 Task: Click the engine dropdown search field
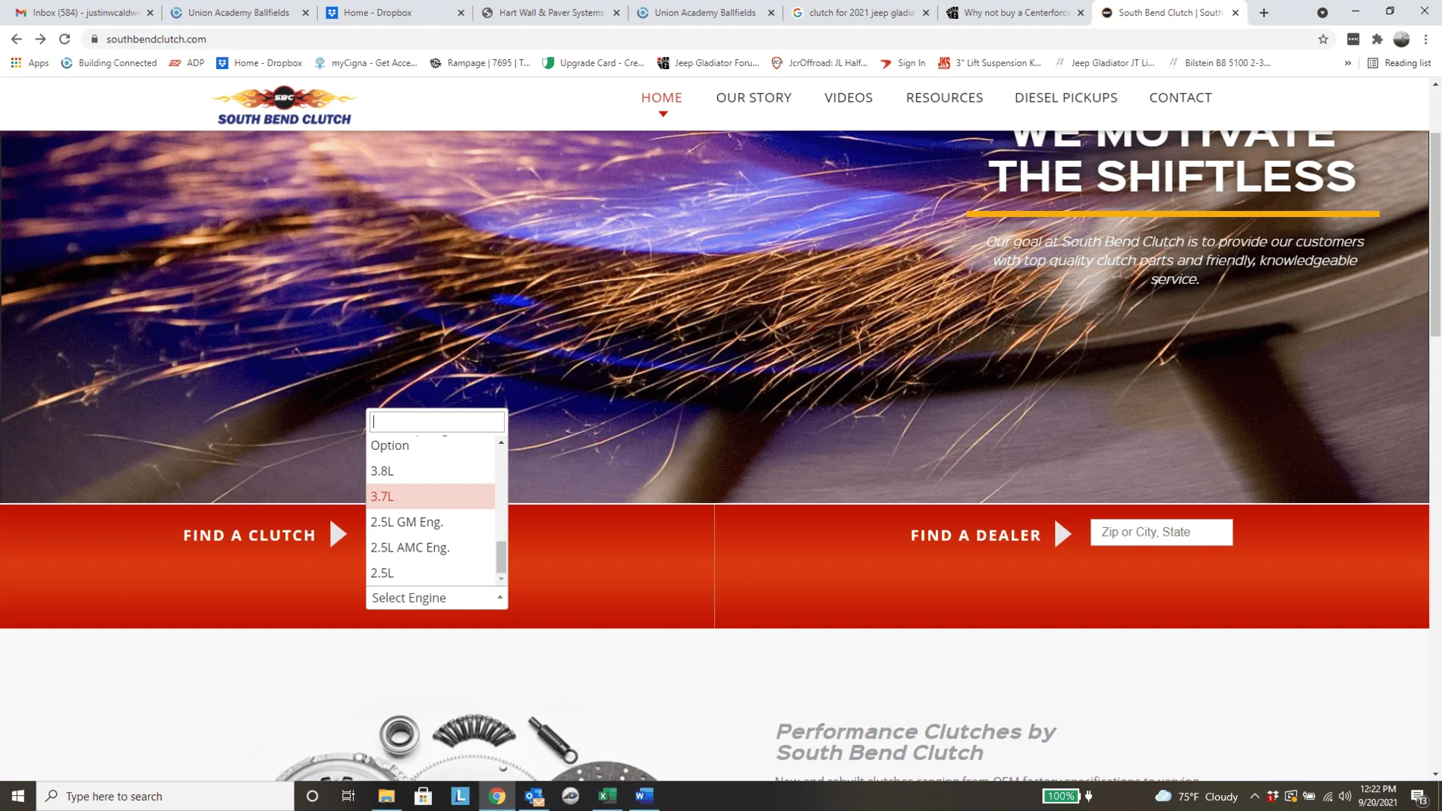[436, 421]
